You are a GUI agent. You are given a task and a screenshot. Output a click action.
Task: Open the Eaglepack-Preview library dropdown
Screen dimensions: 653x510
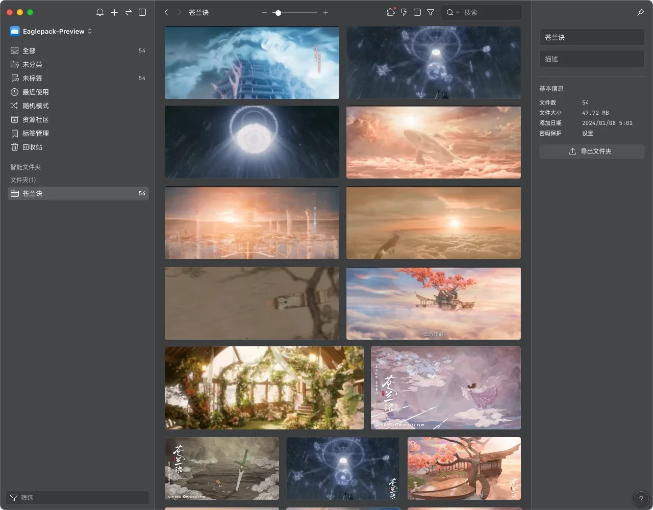pos(51,31)
